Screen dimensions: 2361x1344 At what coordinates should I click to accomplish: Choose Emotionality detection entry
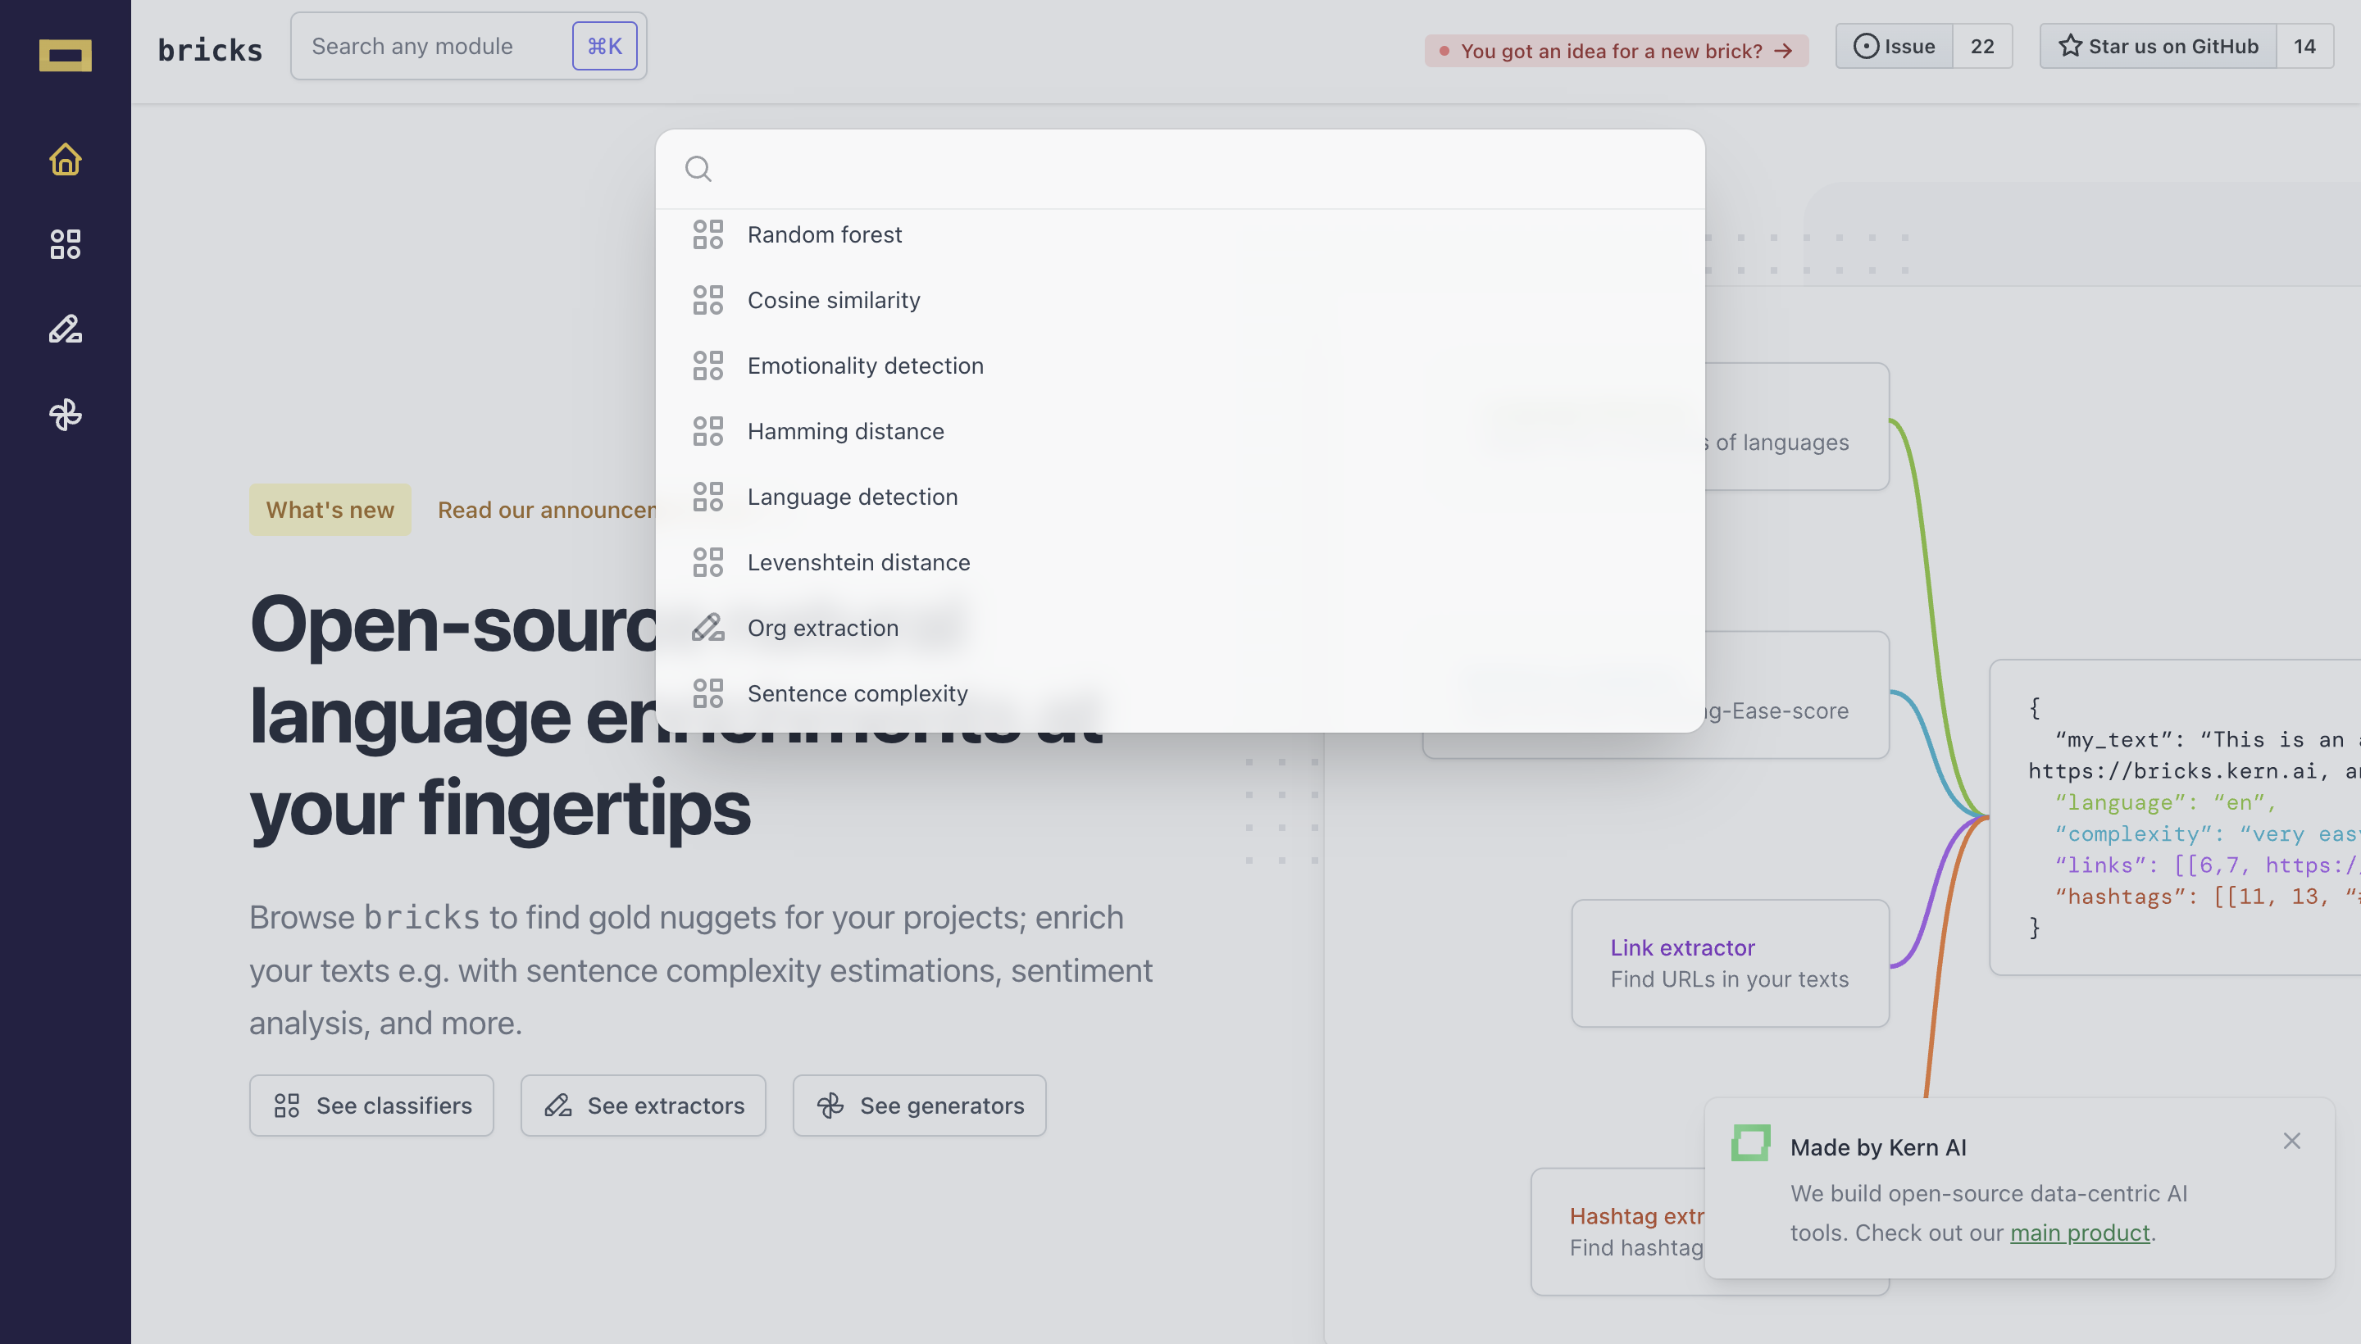pyautogui.click(x=864, y=366)
